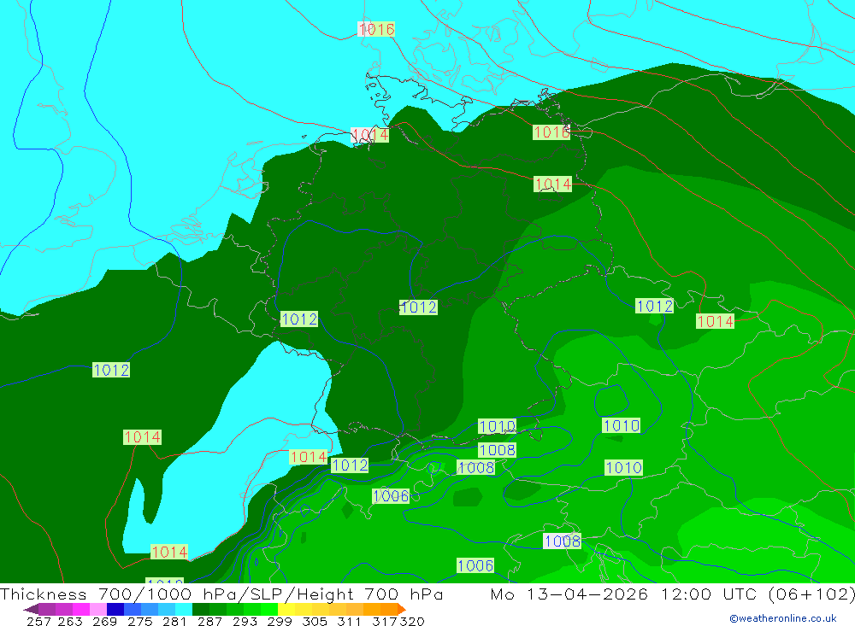
Task: Click the legend value 317
Action: tap(385, 621)
